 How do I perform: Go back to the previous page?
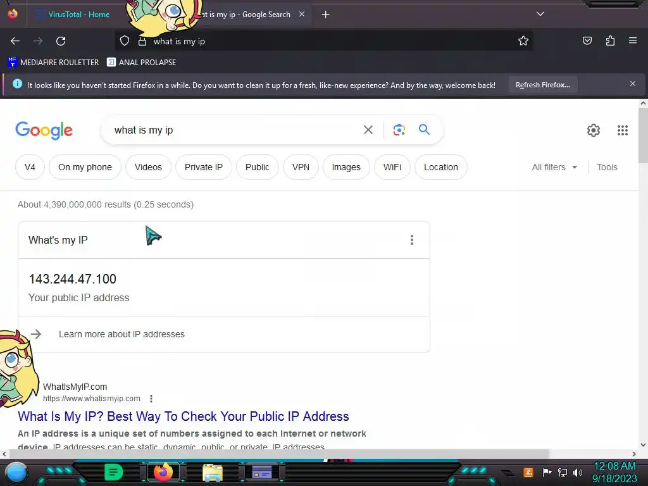pos(15,41)
